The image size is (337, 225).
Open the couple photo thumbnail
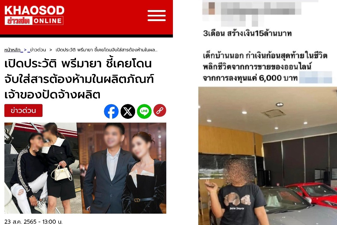coord(41,168)
